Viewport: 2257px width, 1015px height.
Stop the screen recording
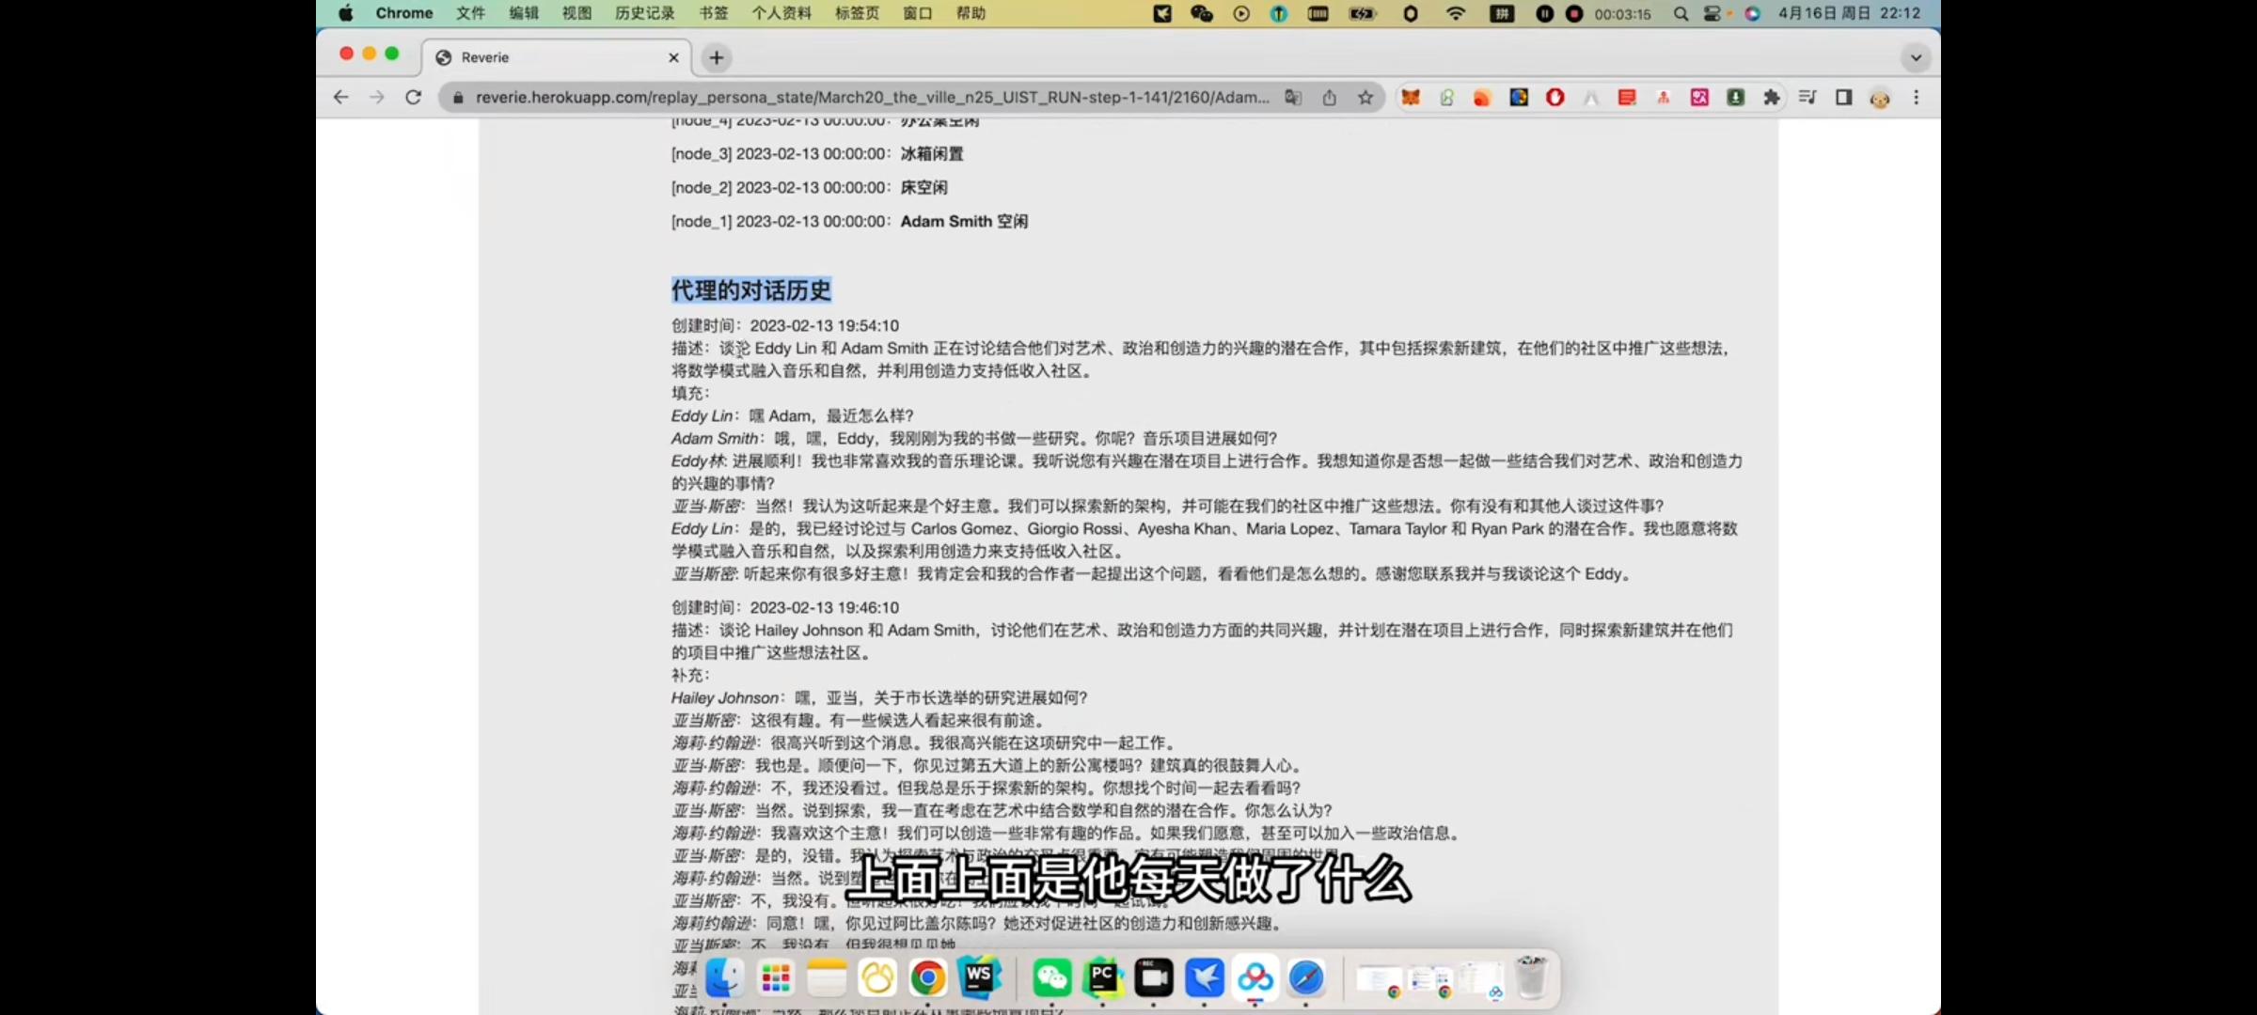[x=1574, y=13]
